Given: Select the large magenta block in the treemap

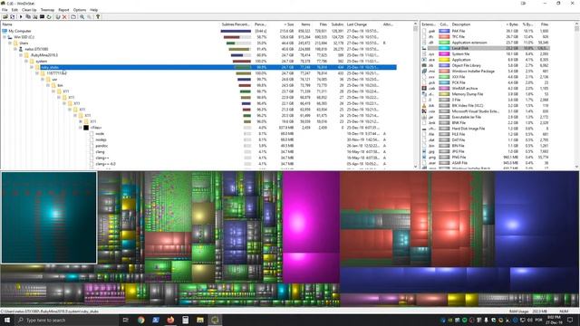Looking at the screenshot, I should tap(311, 212).
